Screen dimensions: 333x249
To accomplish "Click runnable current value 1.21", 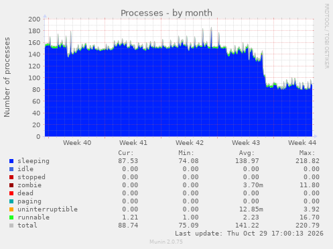I will tap(130, 217).
